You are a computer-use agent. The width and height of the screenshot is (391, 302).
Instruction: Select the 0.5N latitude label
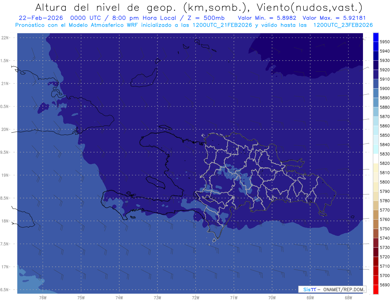tap(5, 107)
